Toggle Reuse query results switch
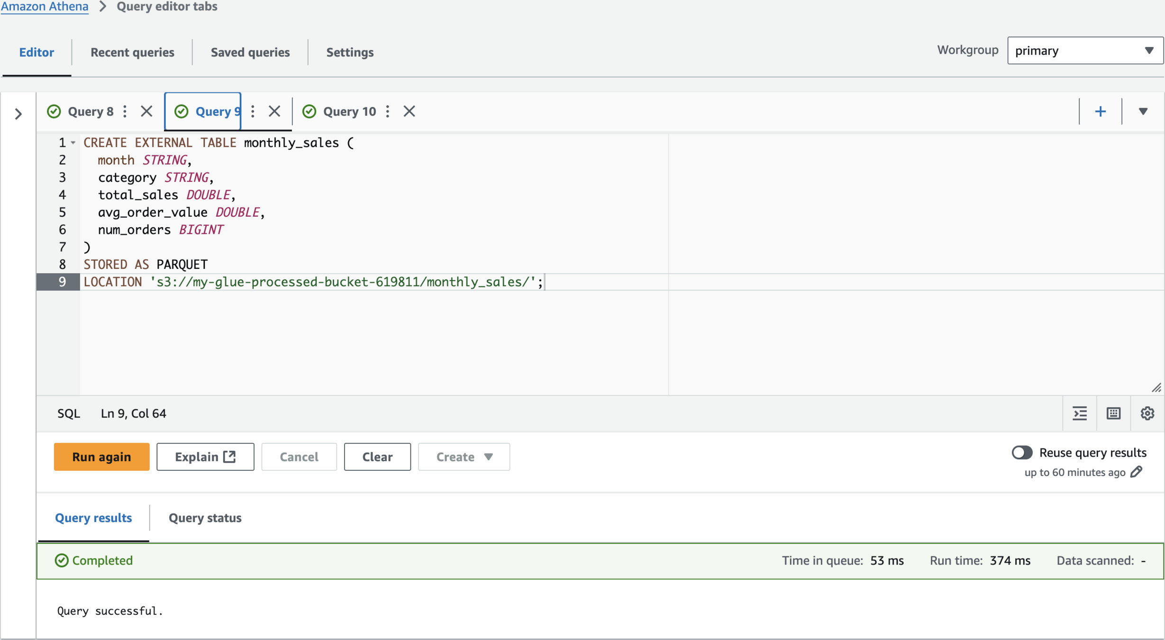Image resolution: width=1165 pixels, height=640 pixels. (x=1022, y=452)
